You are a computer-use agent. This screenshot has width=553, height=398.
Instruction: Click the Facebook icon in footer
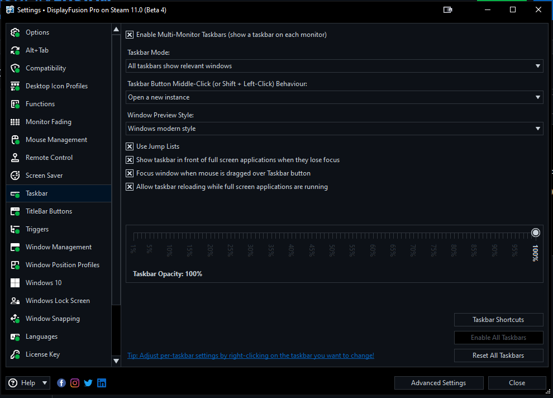click(61, 383)
